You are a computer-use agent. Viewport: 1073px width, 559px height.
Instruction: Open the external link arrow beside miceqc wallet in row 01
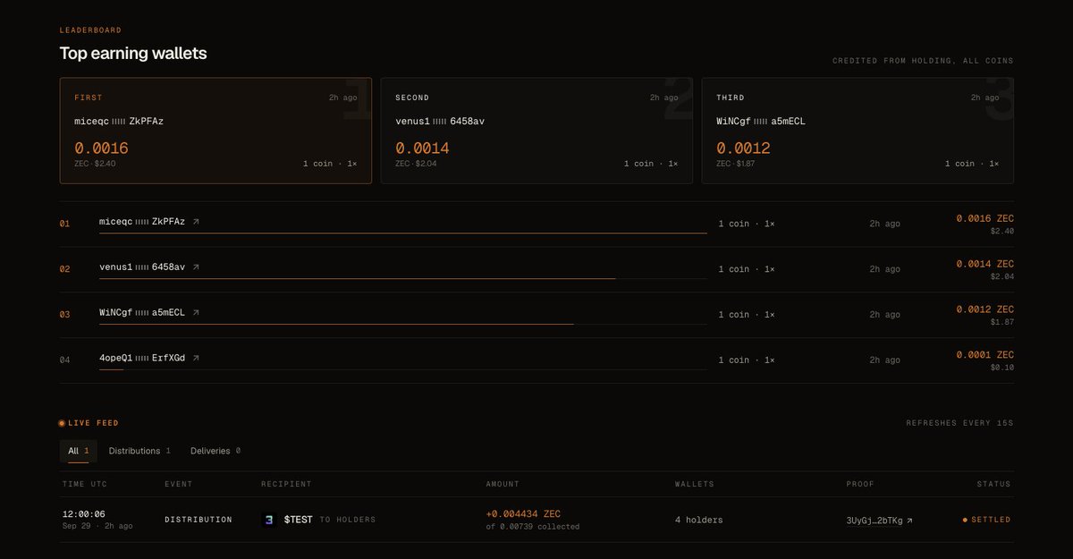click(196, 221)
